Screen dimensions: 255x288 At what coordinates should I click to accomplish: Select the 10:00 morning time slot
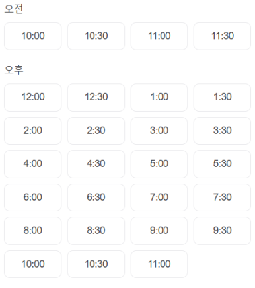coord(33,36)
